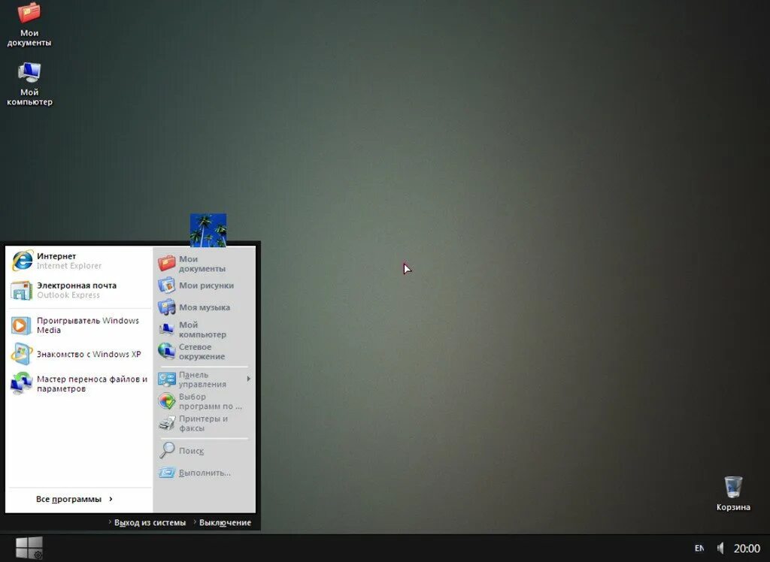This screenshot has height=562, width=770.
Task: Click the palm tree user account picture
Action: pyautogui.click(x=208, y=230)
